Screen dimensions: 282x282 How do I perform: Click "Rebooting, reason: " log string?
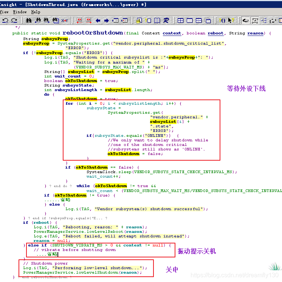point(90,227)
